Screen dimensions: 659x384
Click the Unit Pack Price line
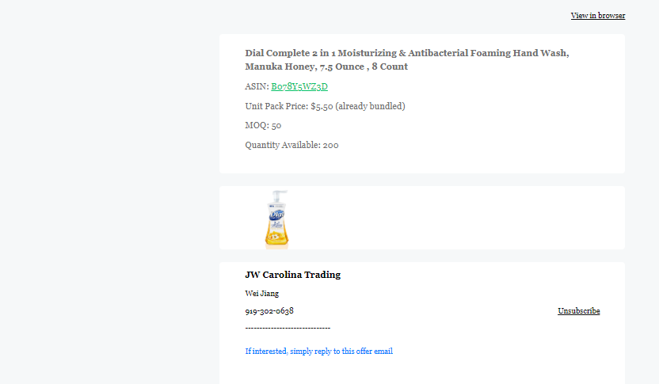(326, 106)
